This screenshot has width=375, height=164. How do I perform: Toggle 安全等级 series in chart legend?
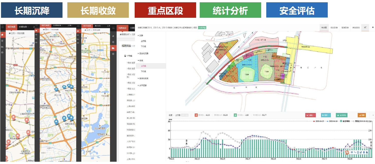[x=345, y=121]
